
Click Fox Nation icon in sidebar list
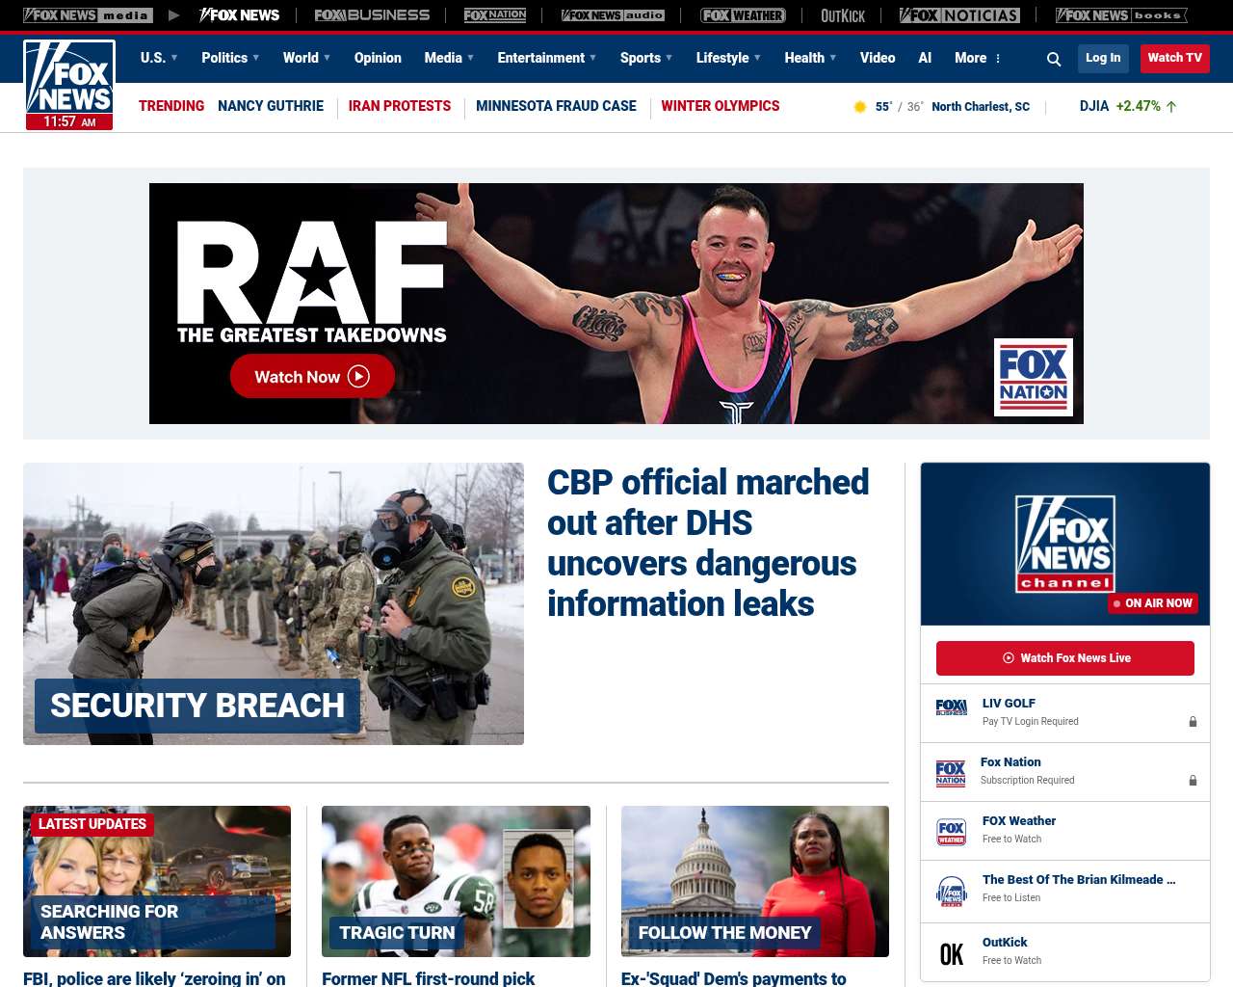tap(951, 773)
